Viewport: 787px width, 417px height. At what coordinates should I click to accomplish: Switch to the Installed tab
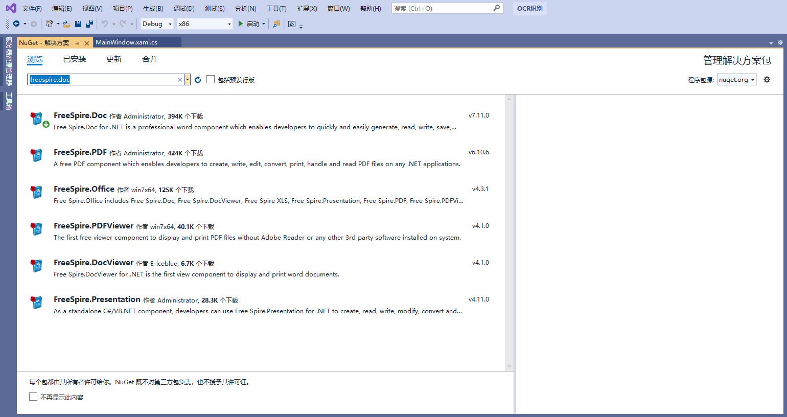[x=75, y=59]
